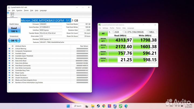Click the muted volume tray icon
The image size is (194, 109).
[x=179, y=106]
